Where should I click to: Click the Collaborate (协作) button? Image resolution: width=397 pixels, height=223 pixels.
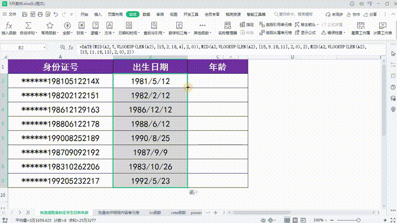(353, 14)
